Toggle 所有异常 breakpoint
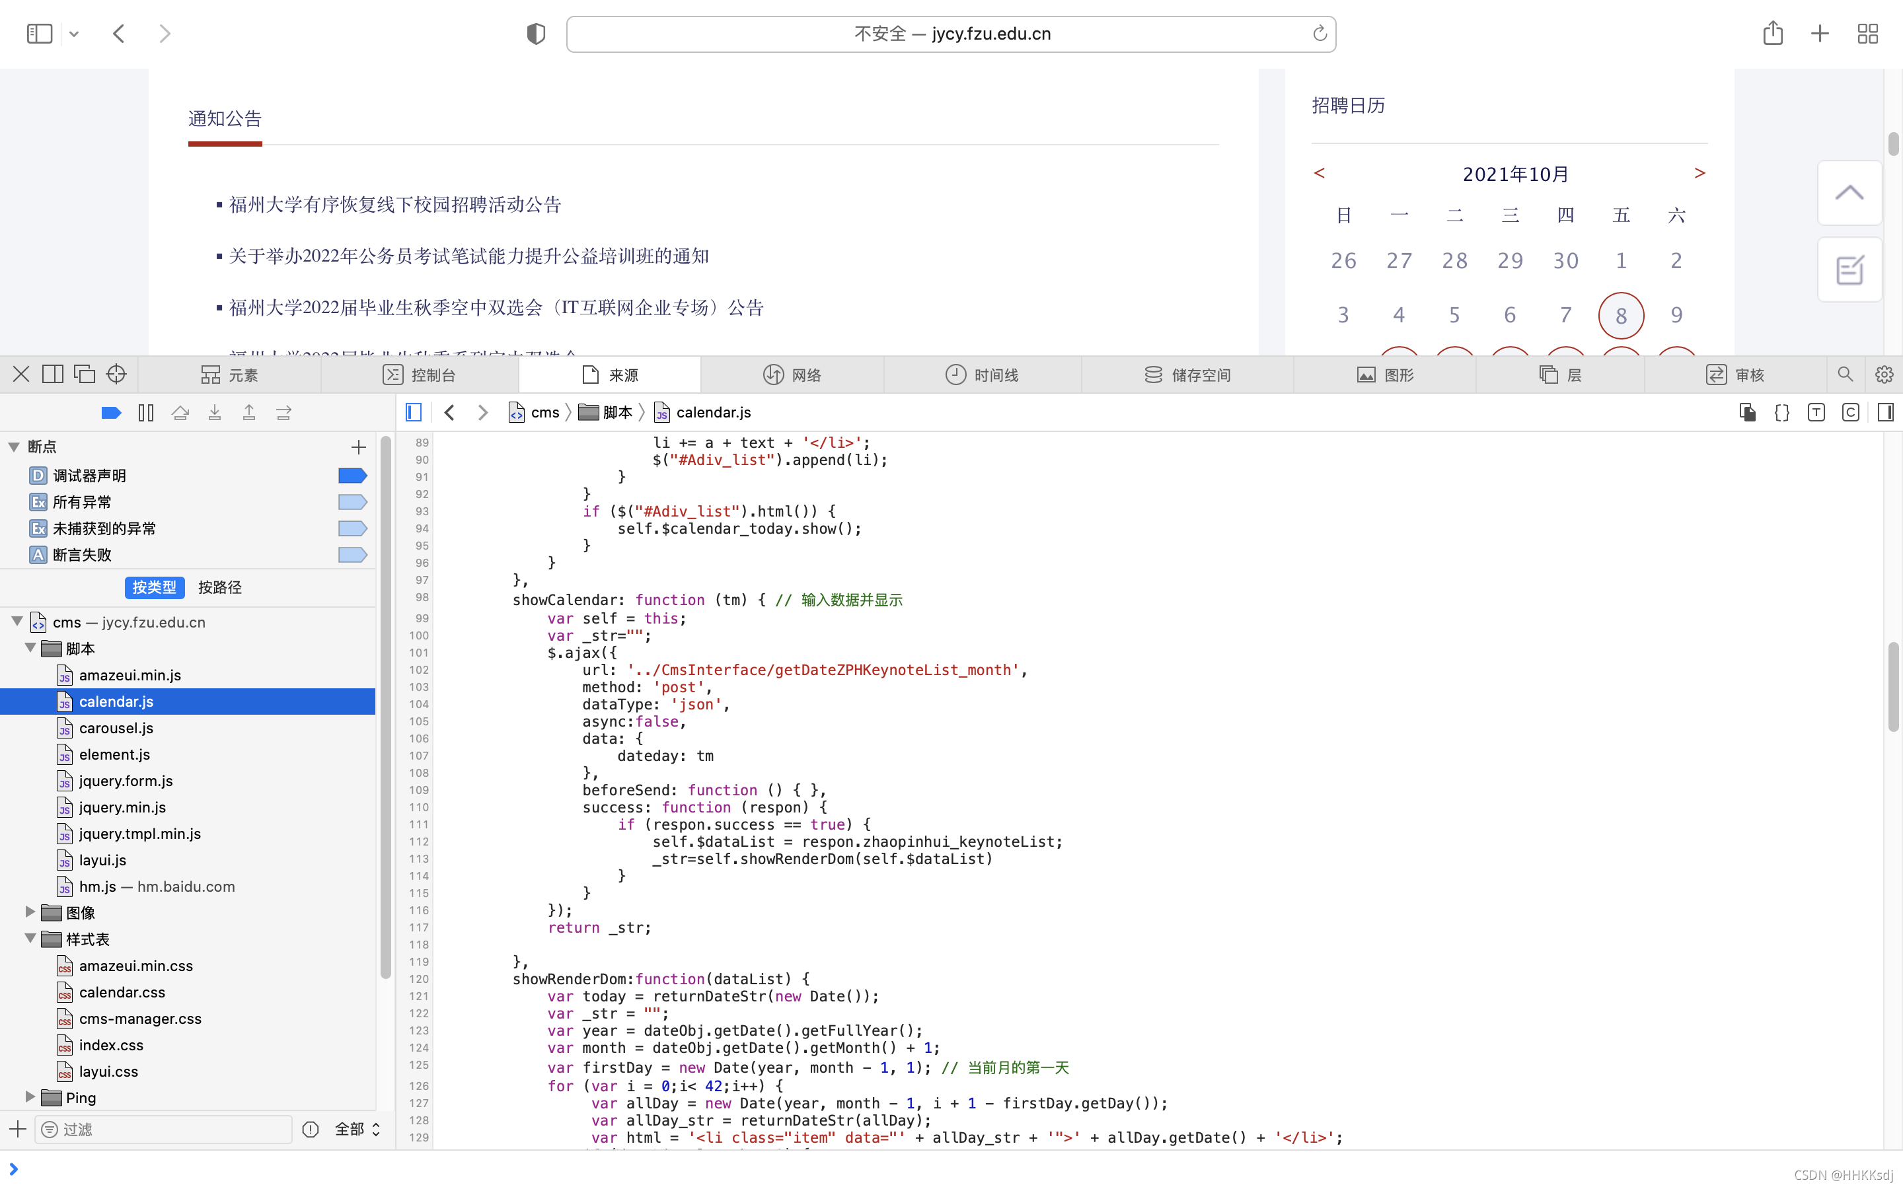The width and height of the screenshot is (1903, 1189). [352, 502]
